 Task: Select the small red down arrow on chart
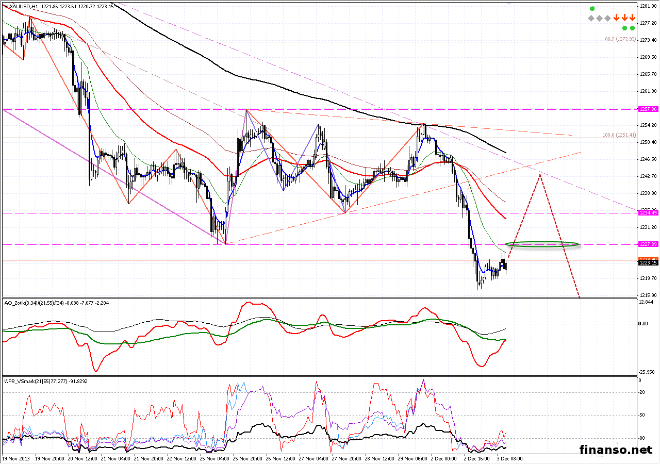[470, 189]
